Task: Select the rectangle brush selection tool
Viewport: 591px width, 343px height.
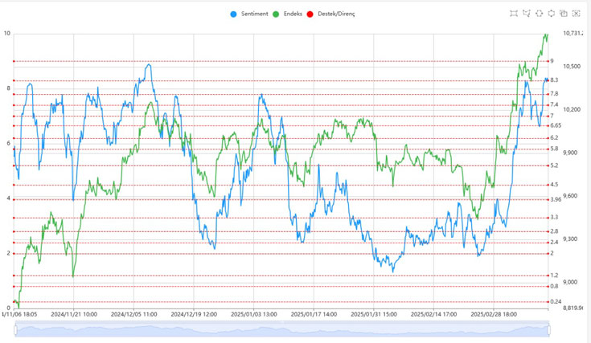Action: click(514, 14)
